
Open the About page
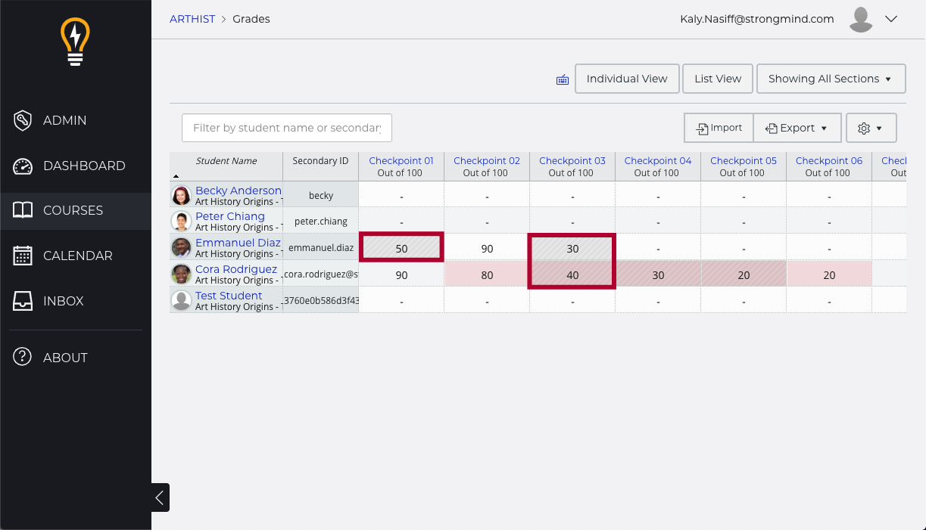(65, 358)
